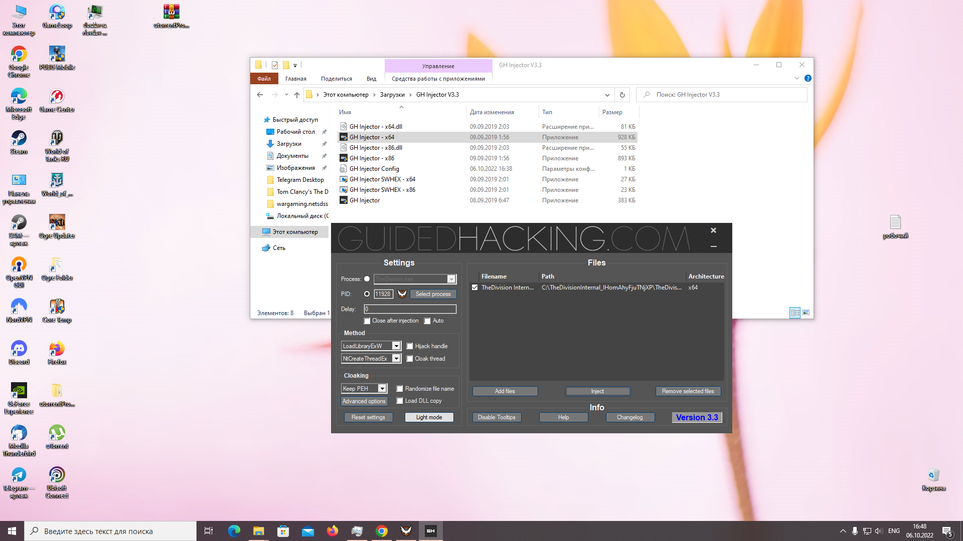Enable Close after injection checkbox
Image resolution: width=963 pixels, height=541 pixels.
(x=367, y=321)
